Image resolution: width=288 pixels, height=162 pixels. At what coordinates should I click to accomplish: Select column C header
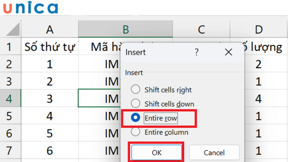[x=201, y=29]
